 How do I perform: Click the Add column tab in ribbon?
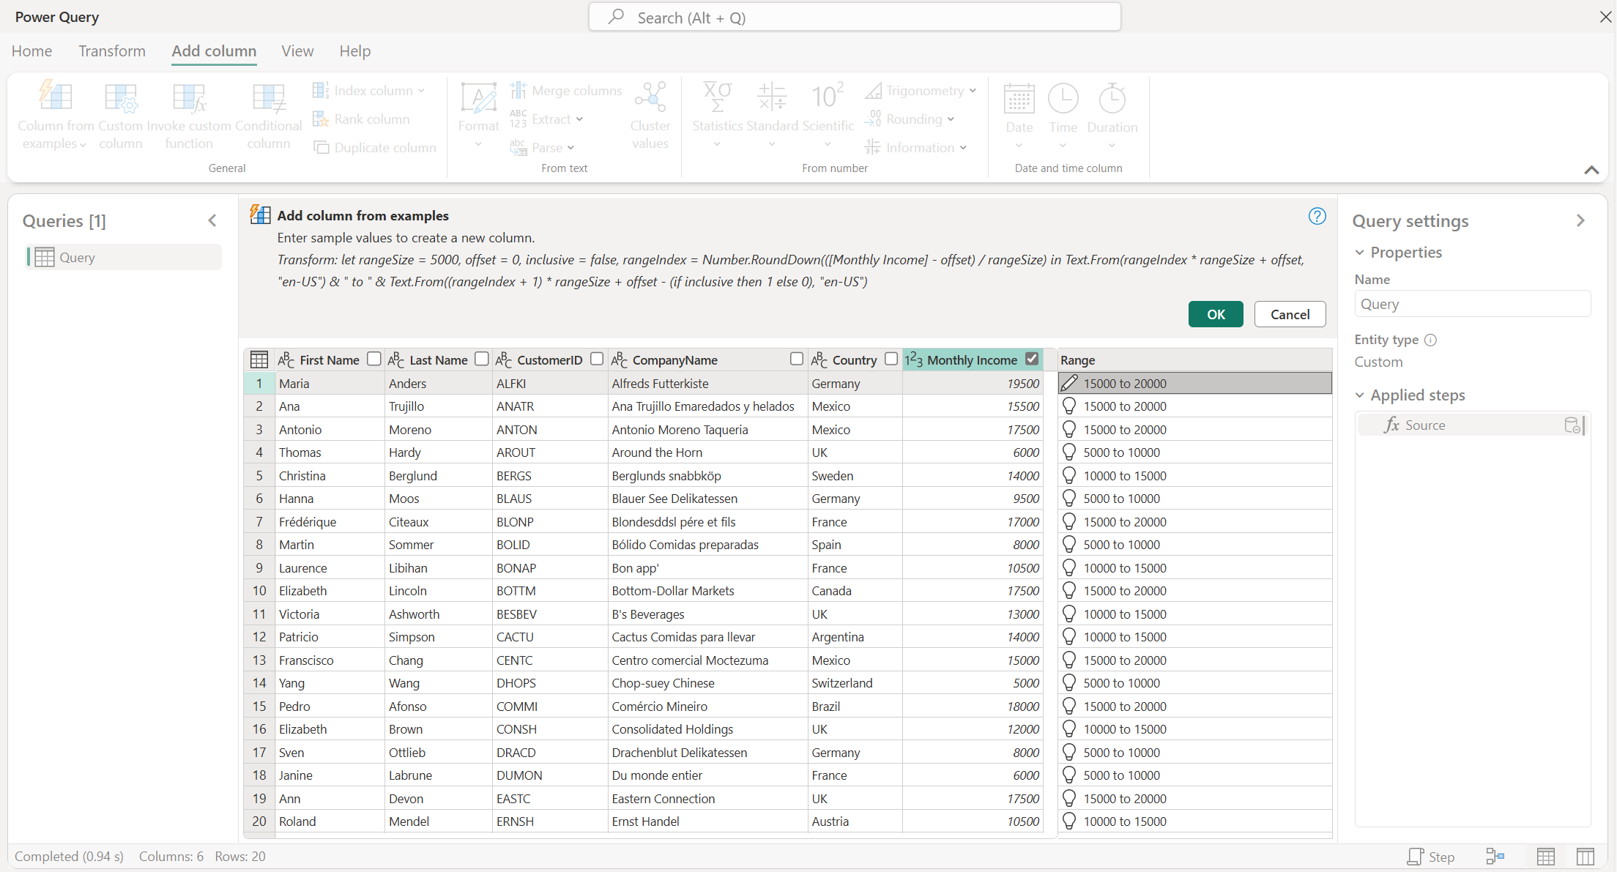click(x=214, y=51)
